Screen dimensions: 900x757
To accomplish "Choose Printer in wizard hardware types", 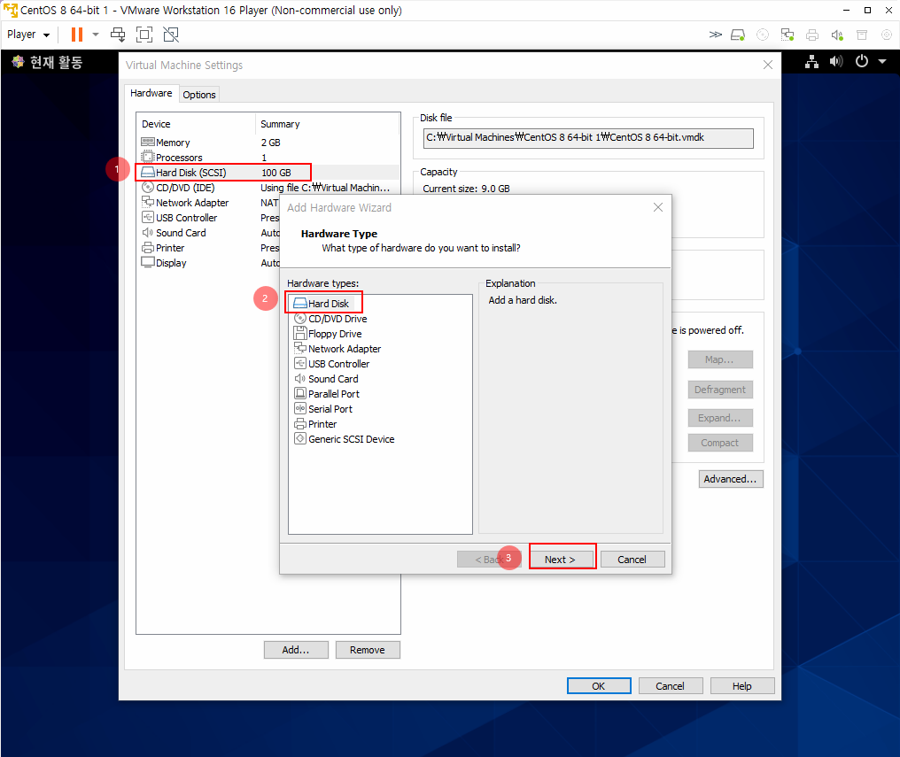I will click(x=315, y=424).
